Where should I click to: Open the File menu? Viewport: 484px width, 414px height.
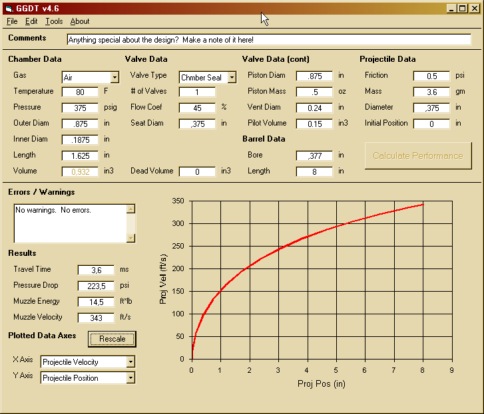12,21
